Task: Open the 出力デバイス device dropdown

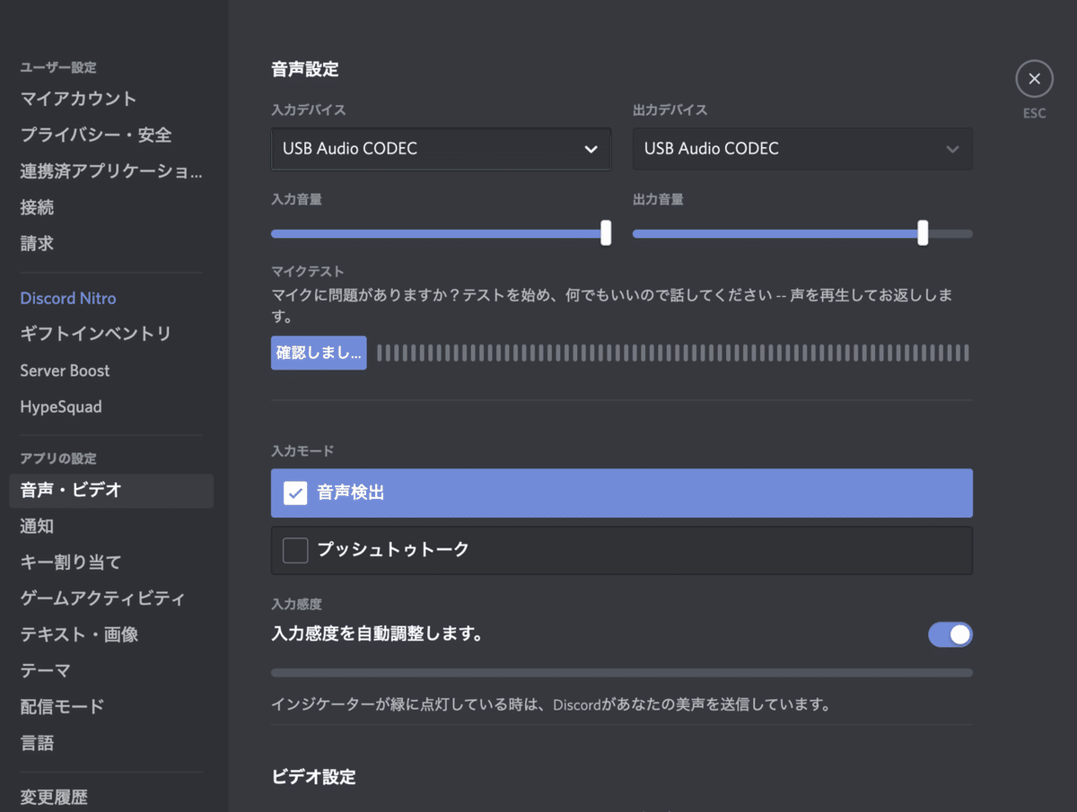Action: click(x=801, y=149)
